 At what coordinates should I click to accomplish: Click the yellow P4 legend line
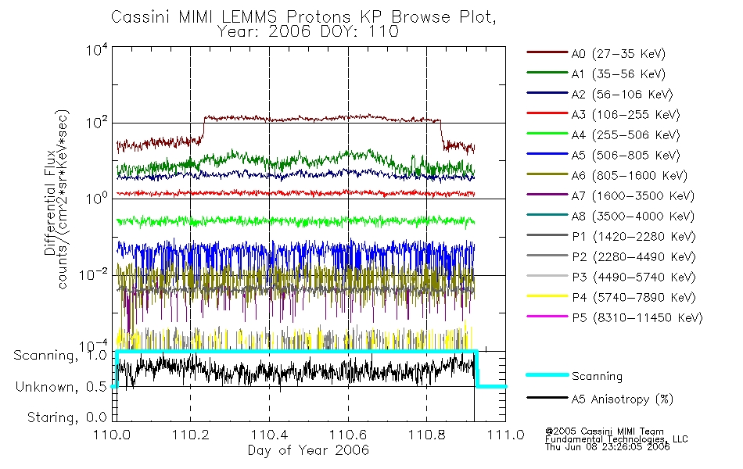[547, 296]
